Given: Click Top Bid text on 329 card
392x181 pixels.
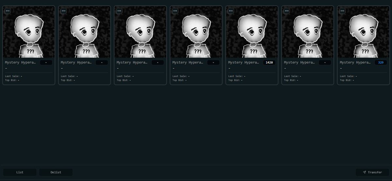Looking at the screenshot, I should [347, 80].
